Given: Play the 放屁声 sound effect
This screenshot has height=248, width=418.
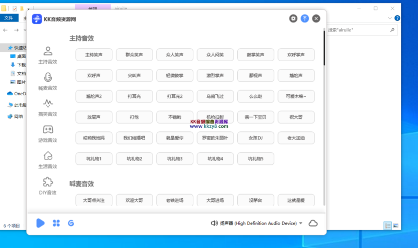Looking at the screenshot, I should [94, 117].
